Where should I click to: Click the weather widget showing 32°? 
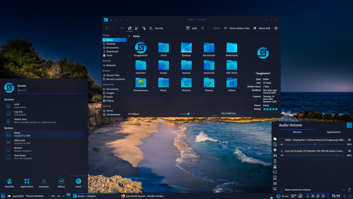click(293, 196)
